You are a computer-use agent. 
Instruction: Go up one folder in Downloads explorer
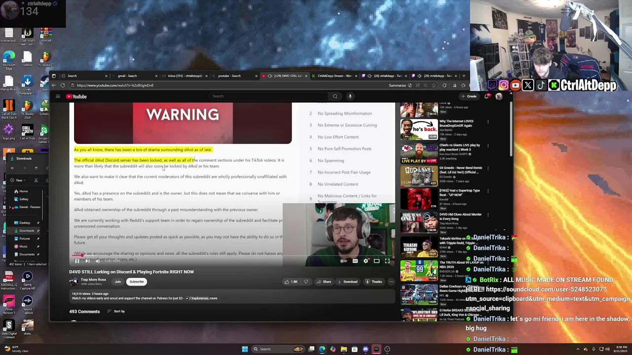coord(36,168)
